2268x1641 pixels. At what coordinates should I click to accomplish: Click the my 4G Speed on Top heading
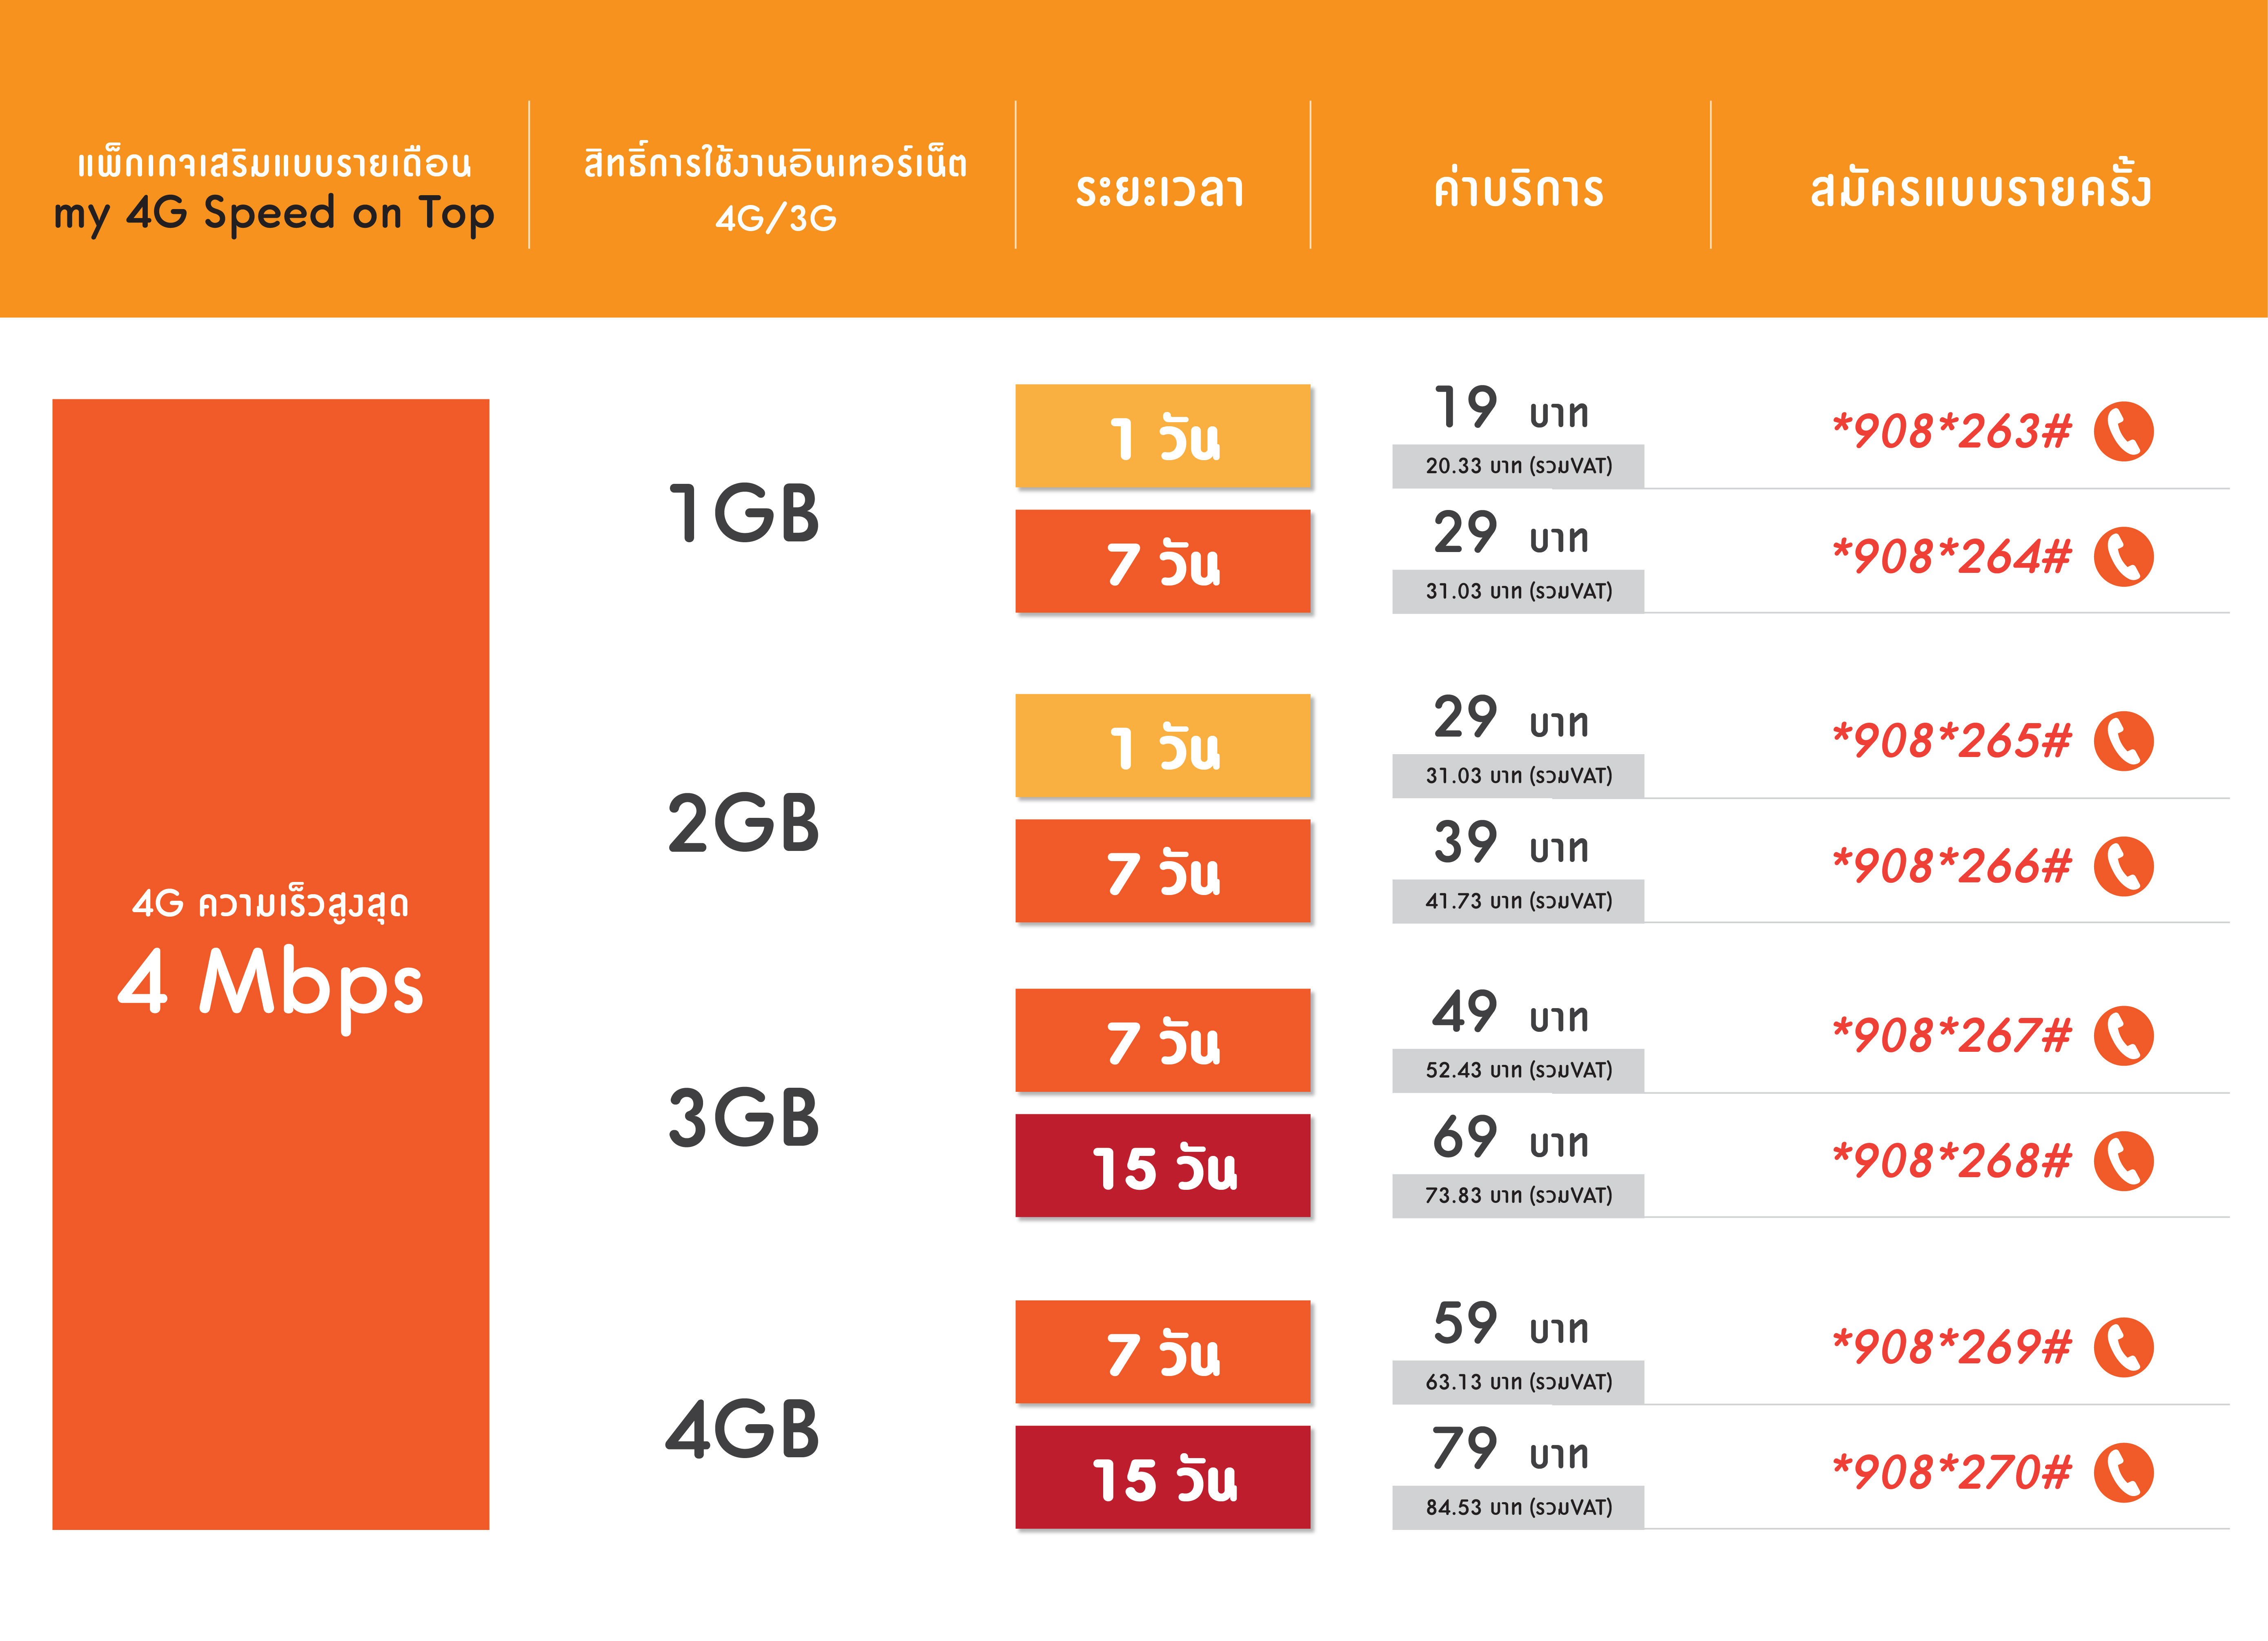coord(273,213)
